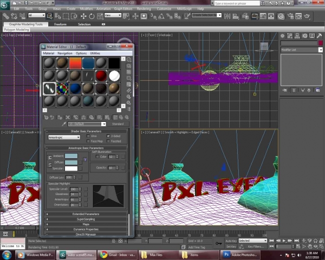Expand the Extended Parameters rollout
325x260 pixels.
pyautogui.click(x=86, y=214)
